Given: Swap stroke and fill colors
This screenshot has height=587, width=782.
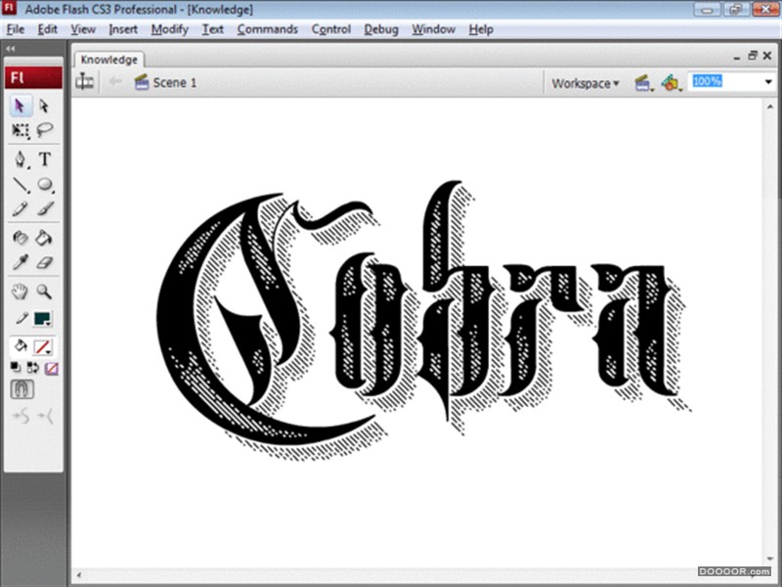Looking at the screenshot, I should (33, 368).
